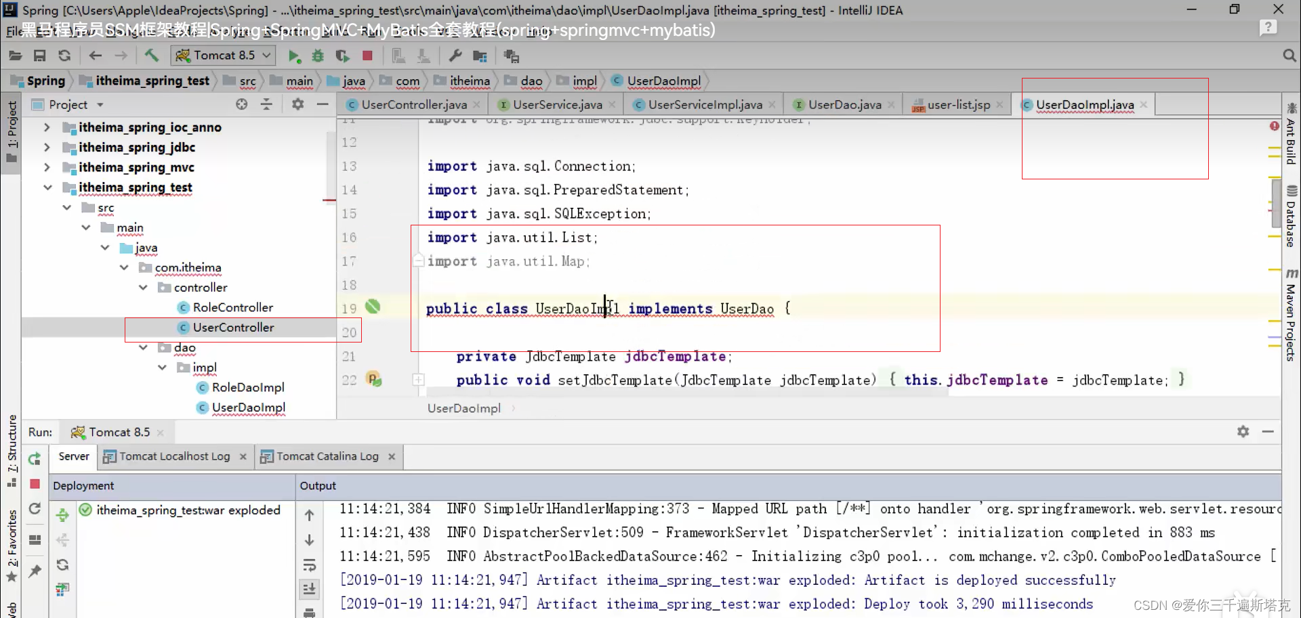
Task: Navigate forward with the right arrow icon
Action: pos(121,56)
